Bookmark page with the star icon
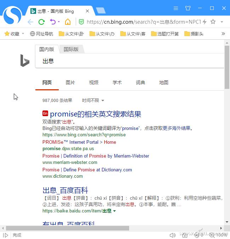This screenshot has height=239, width=230. (213, 22)
